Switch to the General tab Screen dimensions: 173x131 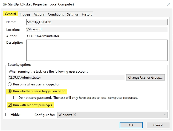coord(11,14)
